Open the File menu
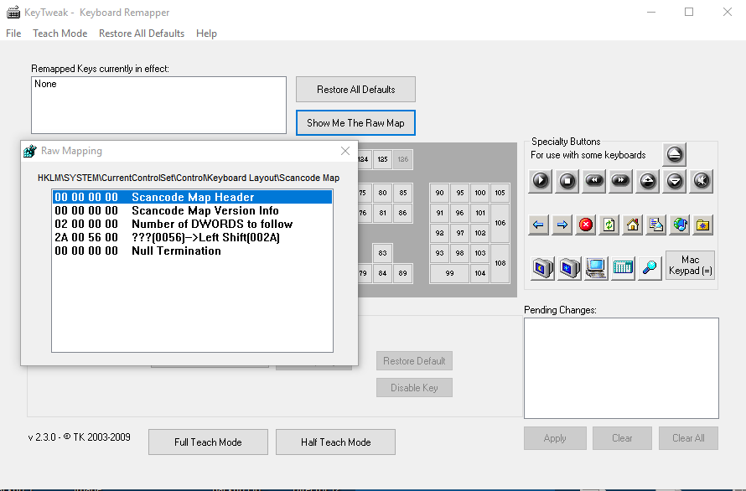 13,34
